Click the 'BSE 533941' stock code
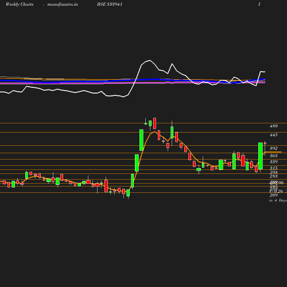 coord(110,4)
